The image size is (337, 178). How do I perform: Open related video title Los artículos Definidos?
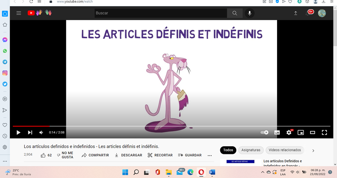click(282, 163)
